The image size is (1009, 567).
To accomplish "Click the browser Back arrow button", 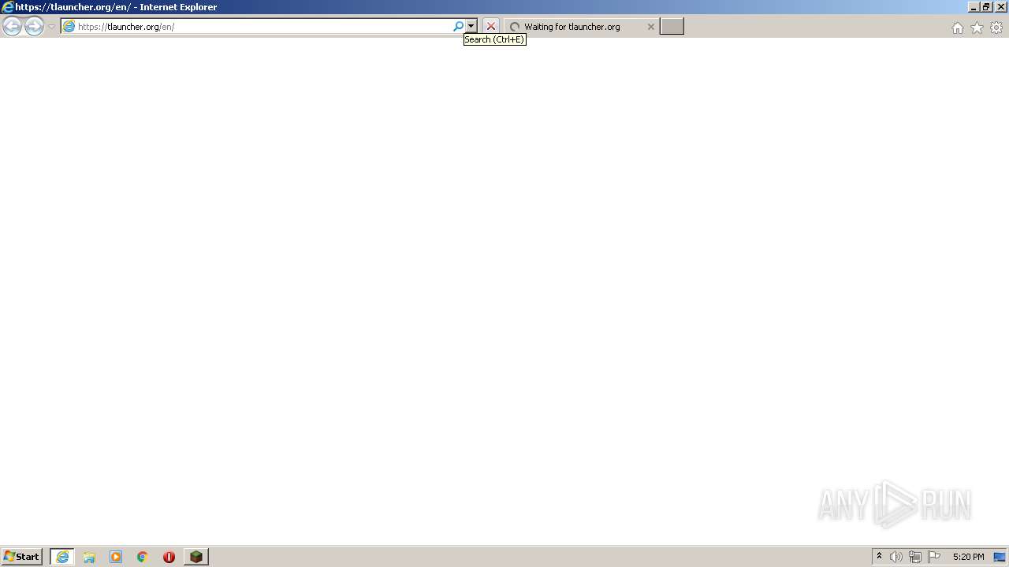I will (12, 27).
